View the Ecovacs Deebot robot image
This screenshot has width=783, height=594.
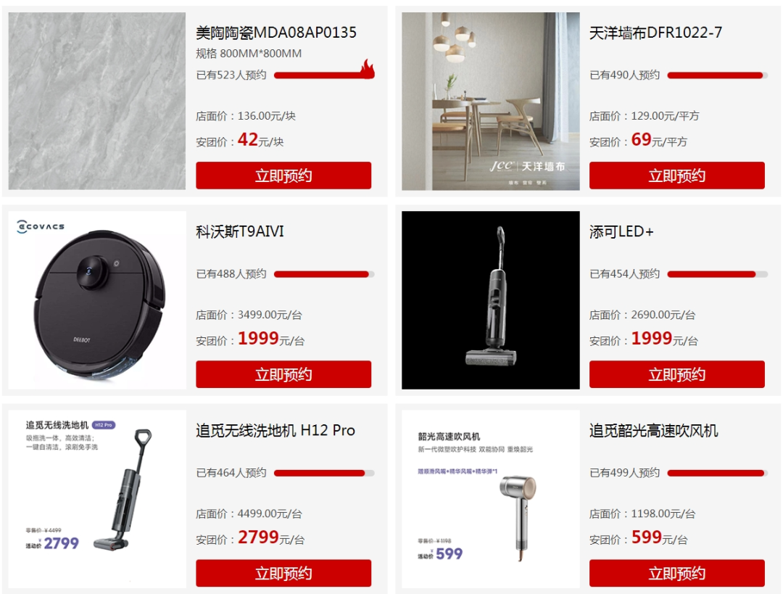click(97, 300)
